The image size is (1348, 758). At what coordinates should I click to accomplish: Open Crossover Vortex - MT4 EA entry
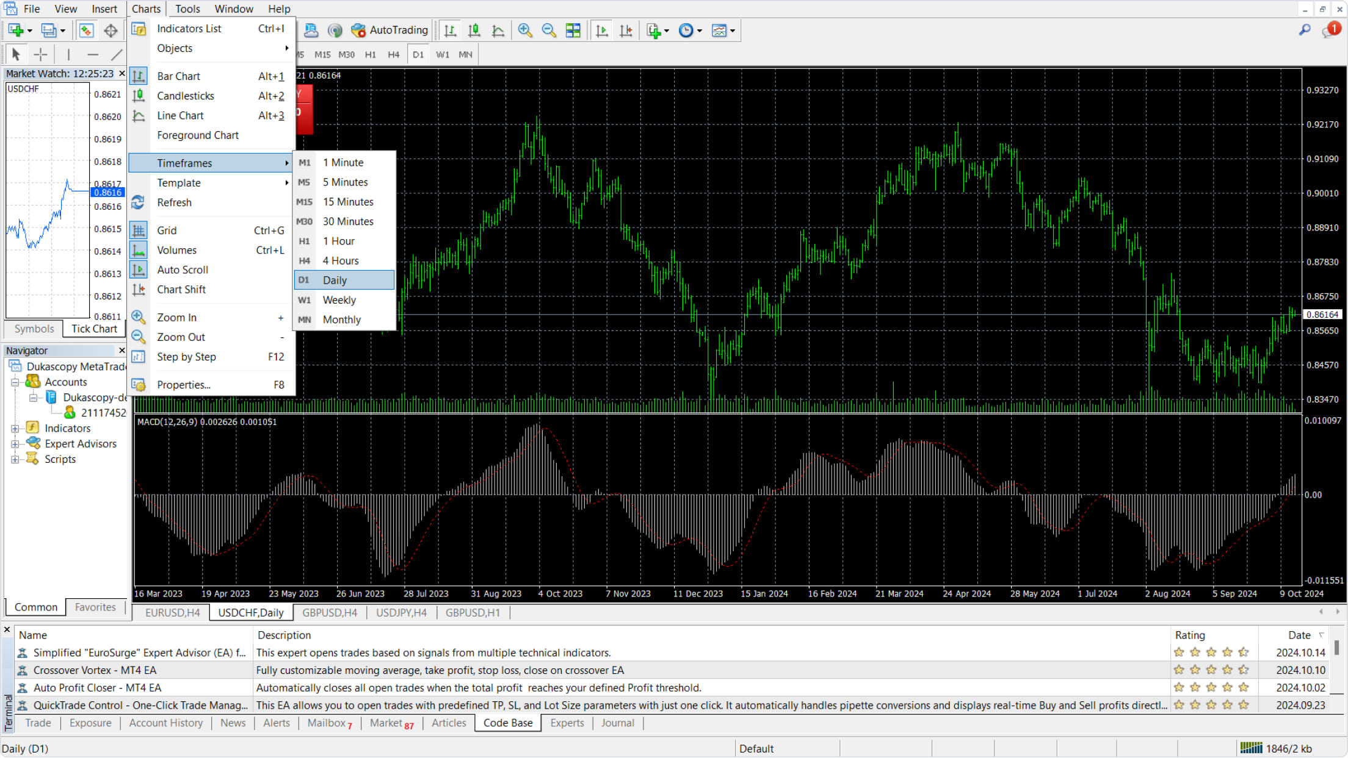point(95,670)
